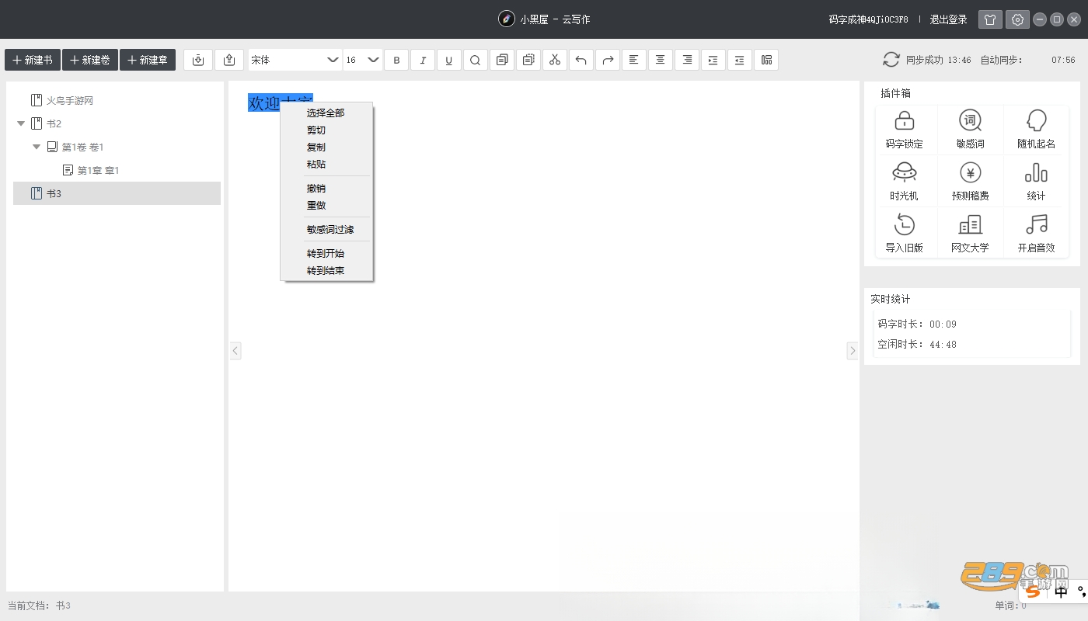Open the 时光机 plugin
Image resolution: width=1088 pixels, height=621 pixels.
coord(905,181)
